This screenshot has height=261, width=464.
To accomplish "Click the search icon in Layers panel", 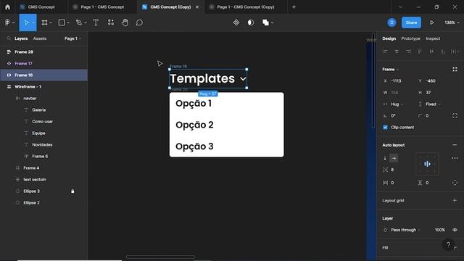I will [x=9, y=38].
